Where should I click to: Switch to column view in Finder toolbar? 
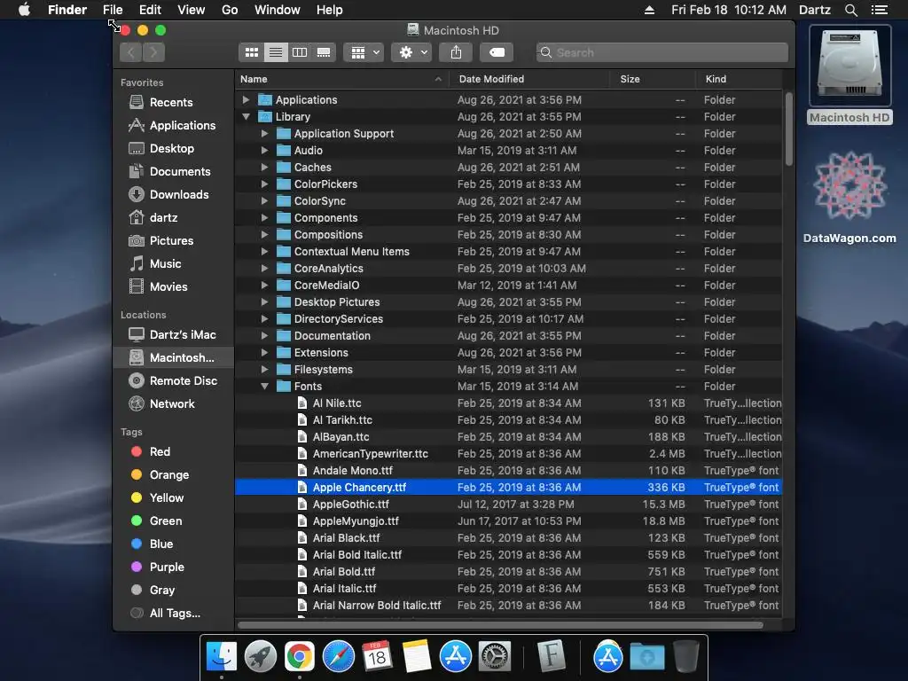coord(300,52)
